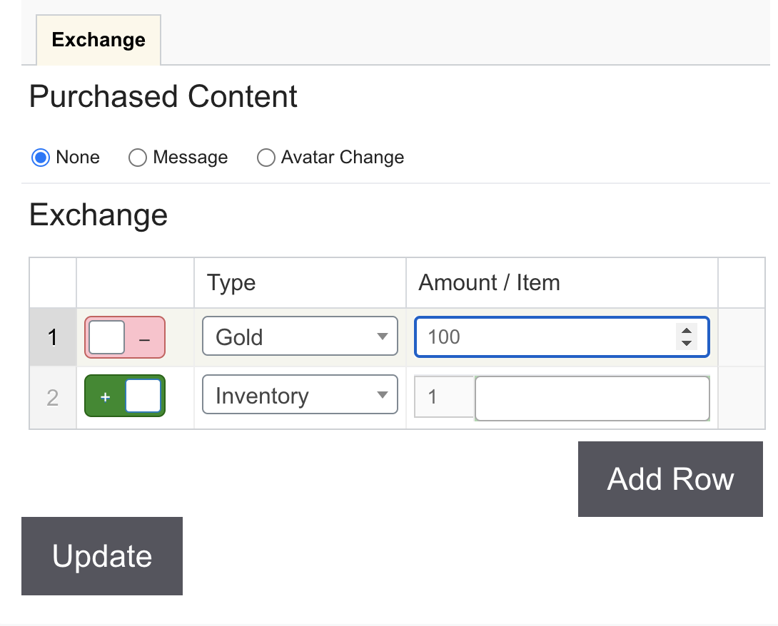Click the Add Row button
Screen dimensions: 778x626
(x=670, y=479)
